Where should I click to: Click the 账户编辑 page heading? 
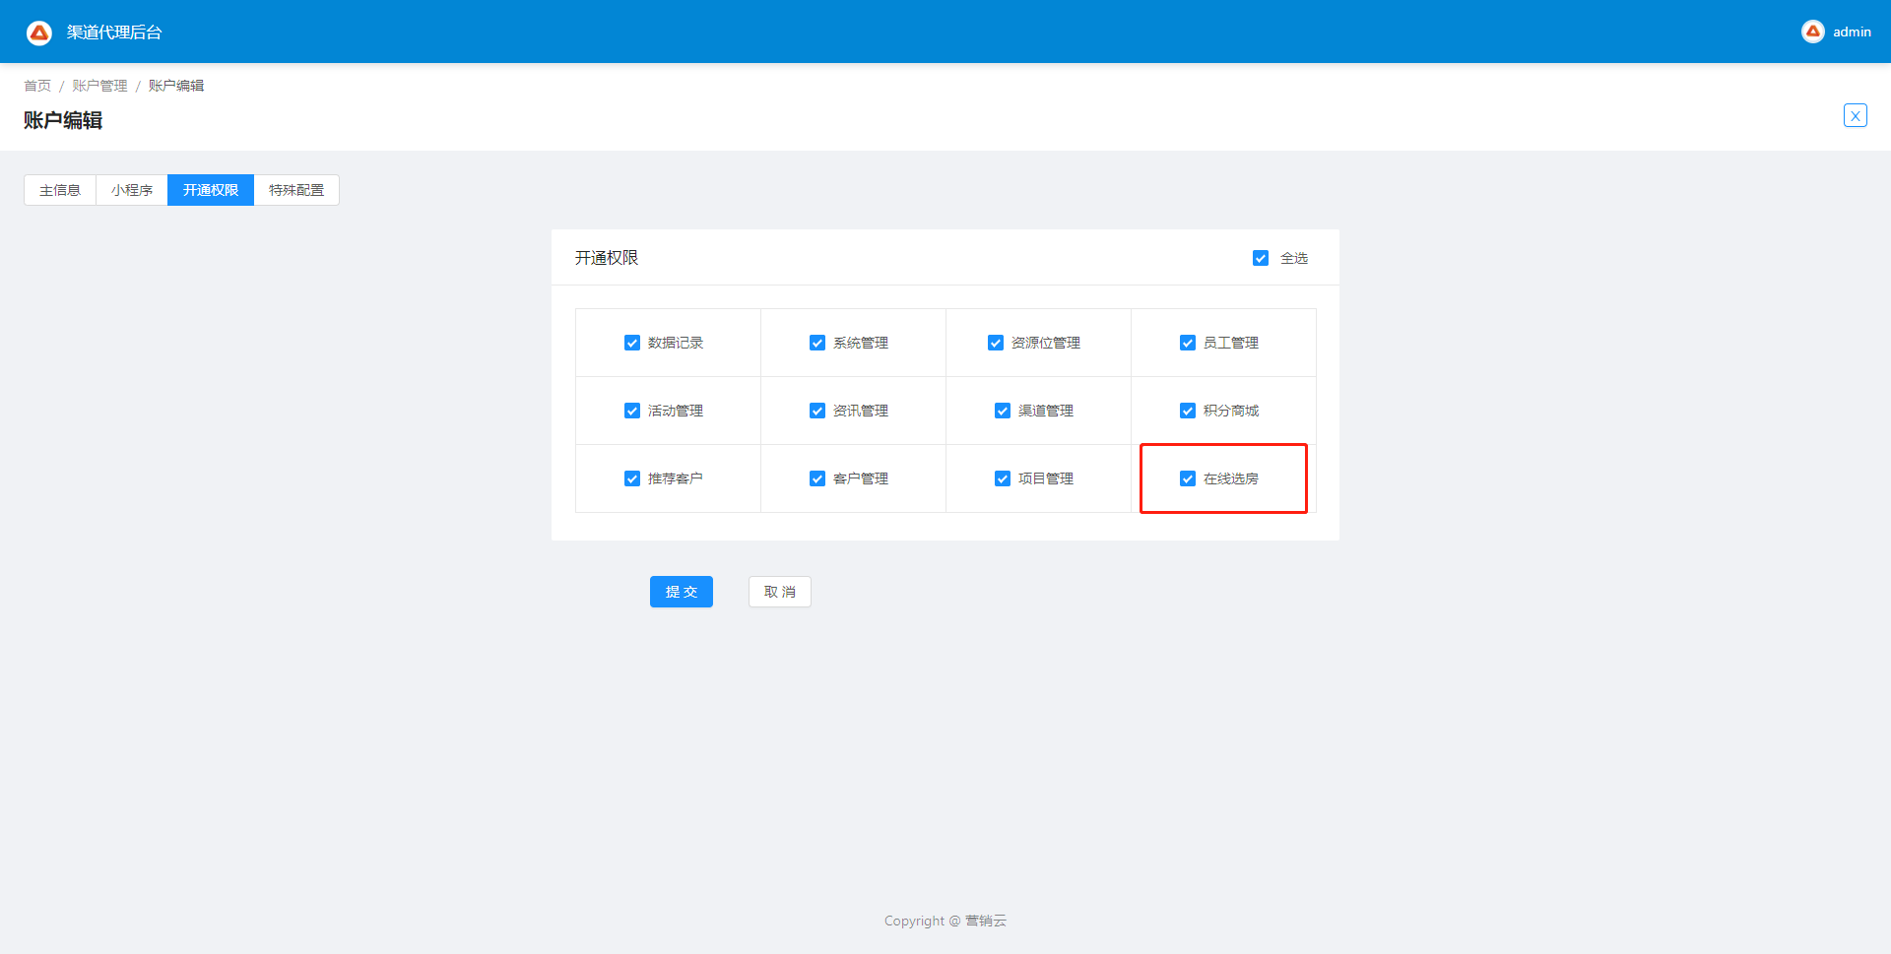point(63,120)
